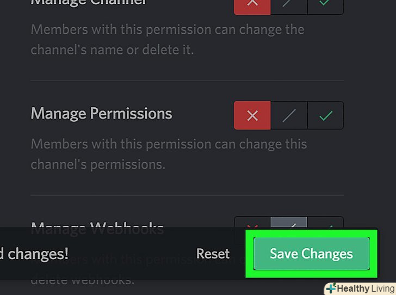
Task: Deny Manage Permissions with red X
Action: click(x=252, y=115)
